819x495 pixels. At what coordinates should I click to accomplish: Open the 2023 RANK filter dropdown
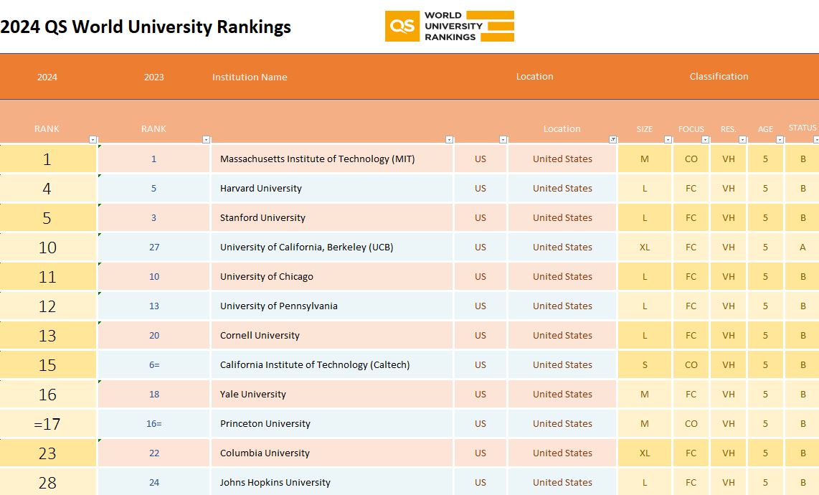pos(207,140)
